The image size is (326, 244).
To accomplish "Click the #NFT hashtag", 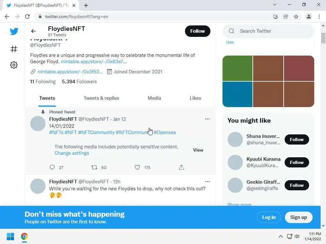I will tap(71, 132).
